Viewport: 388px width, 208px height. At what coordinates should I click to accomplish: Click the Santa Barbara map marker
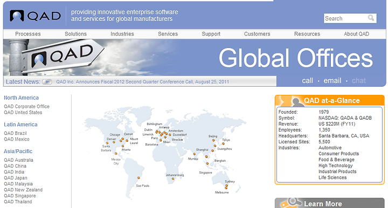(x=107, y=143)
